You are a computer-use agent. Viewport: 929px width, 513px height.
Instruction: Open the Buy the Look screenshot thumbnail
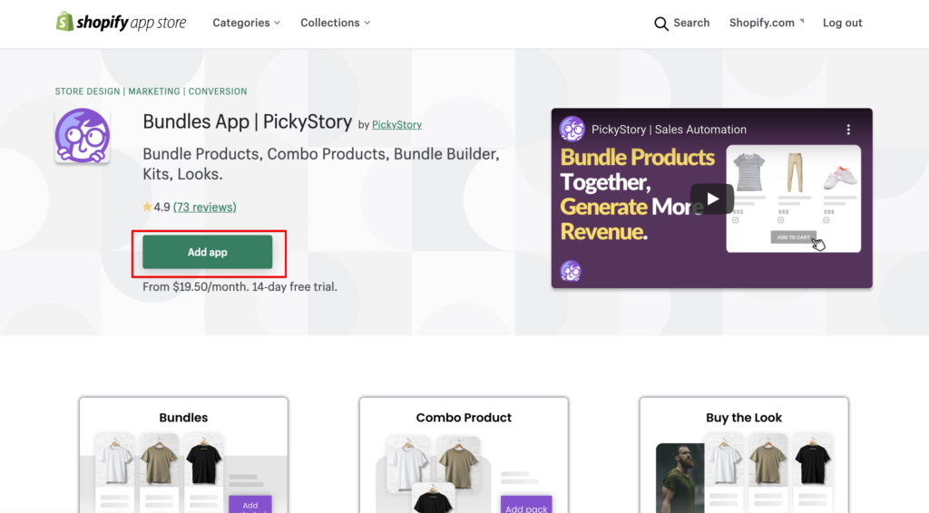click(x=744, y=455)
